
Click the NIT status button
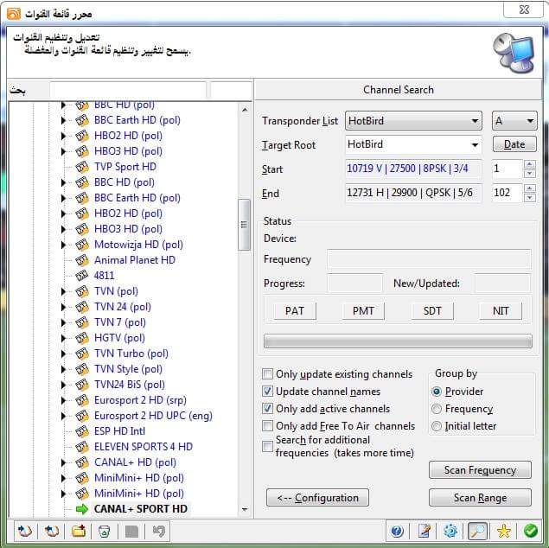point(501,311)
